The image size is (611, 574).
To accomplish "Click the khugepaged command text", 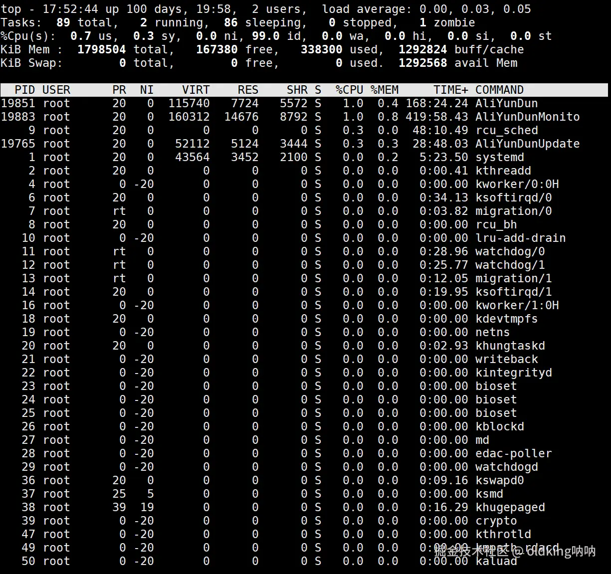I will [x=510, y=507].
